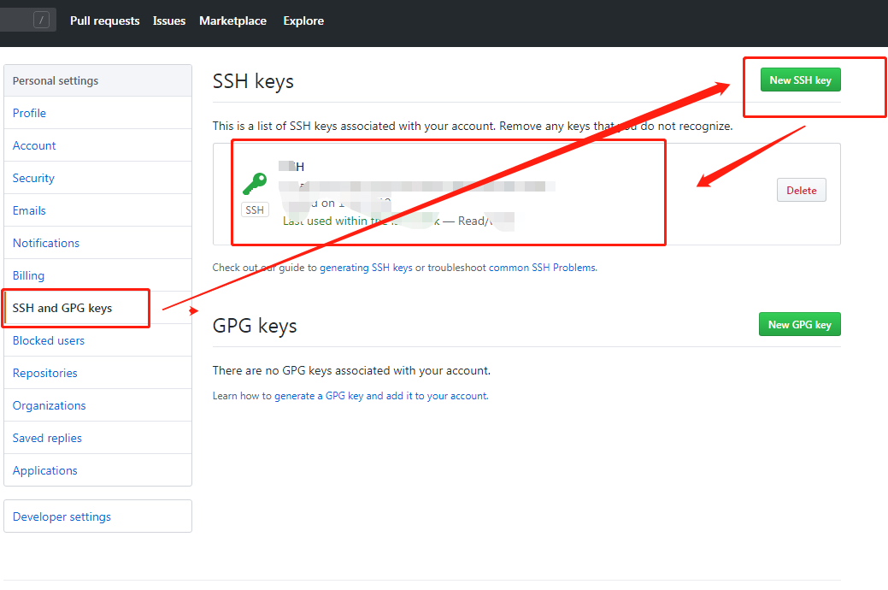Open Explore in top navigation
888x590 pixels.
[303, 21]
